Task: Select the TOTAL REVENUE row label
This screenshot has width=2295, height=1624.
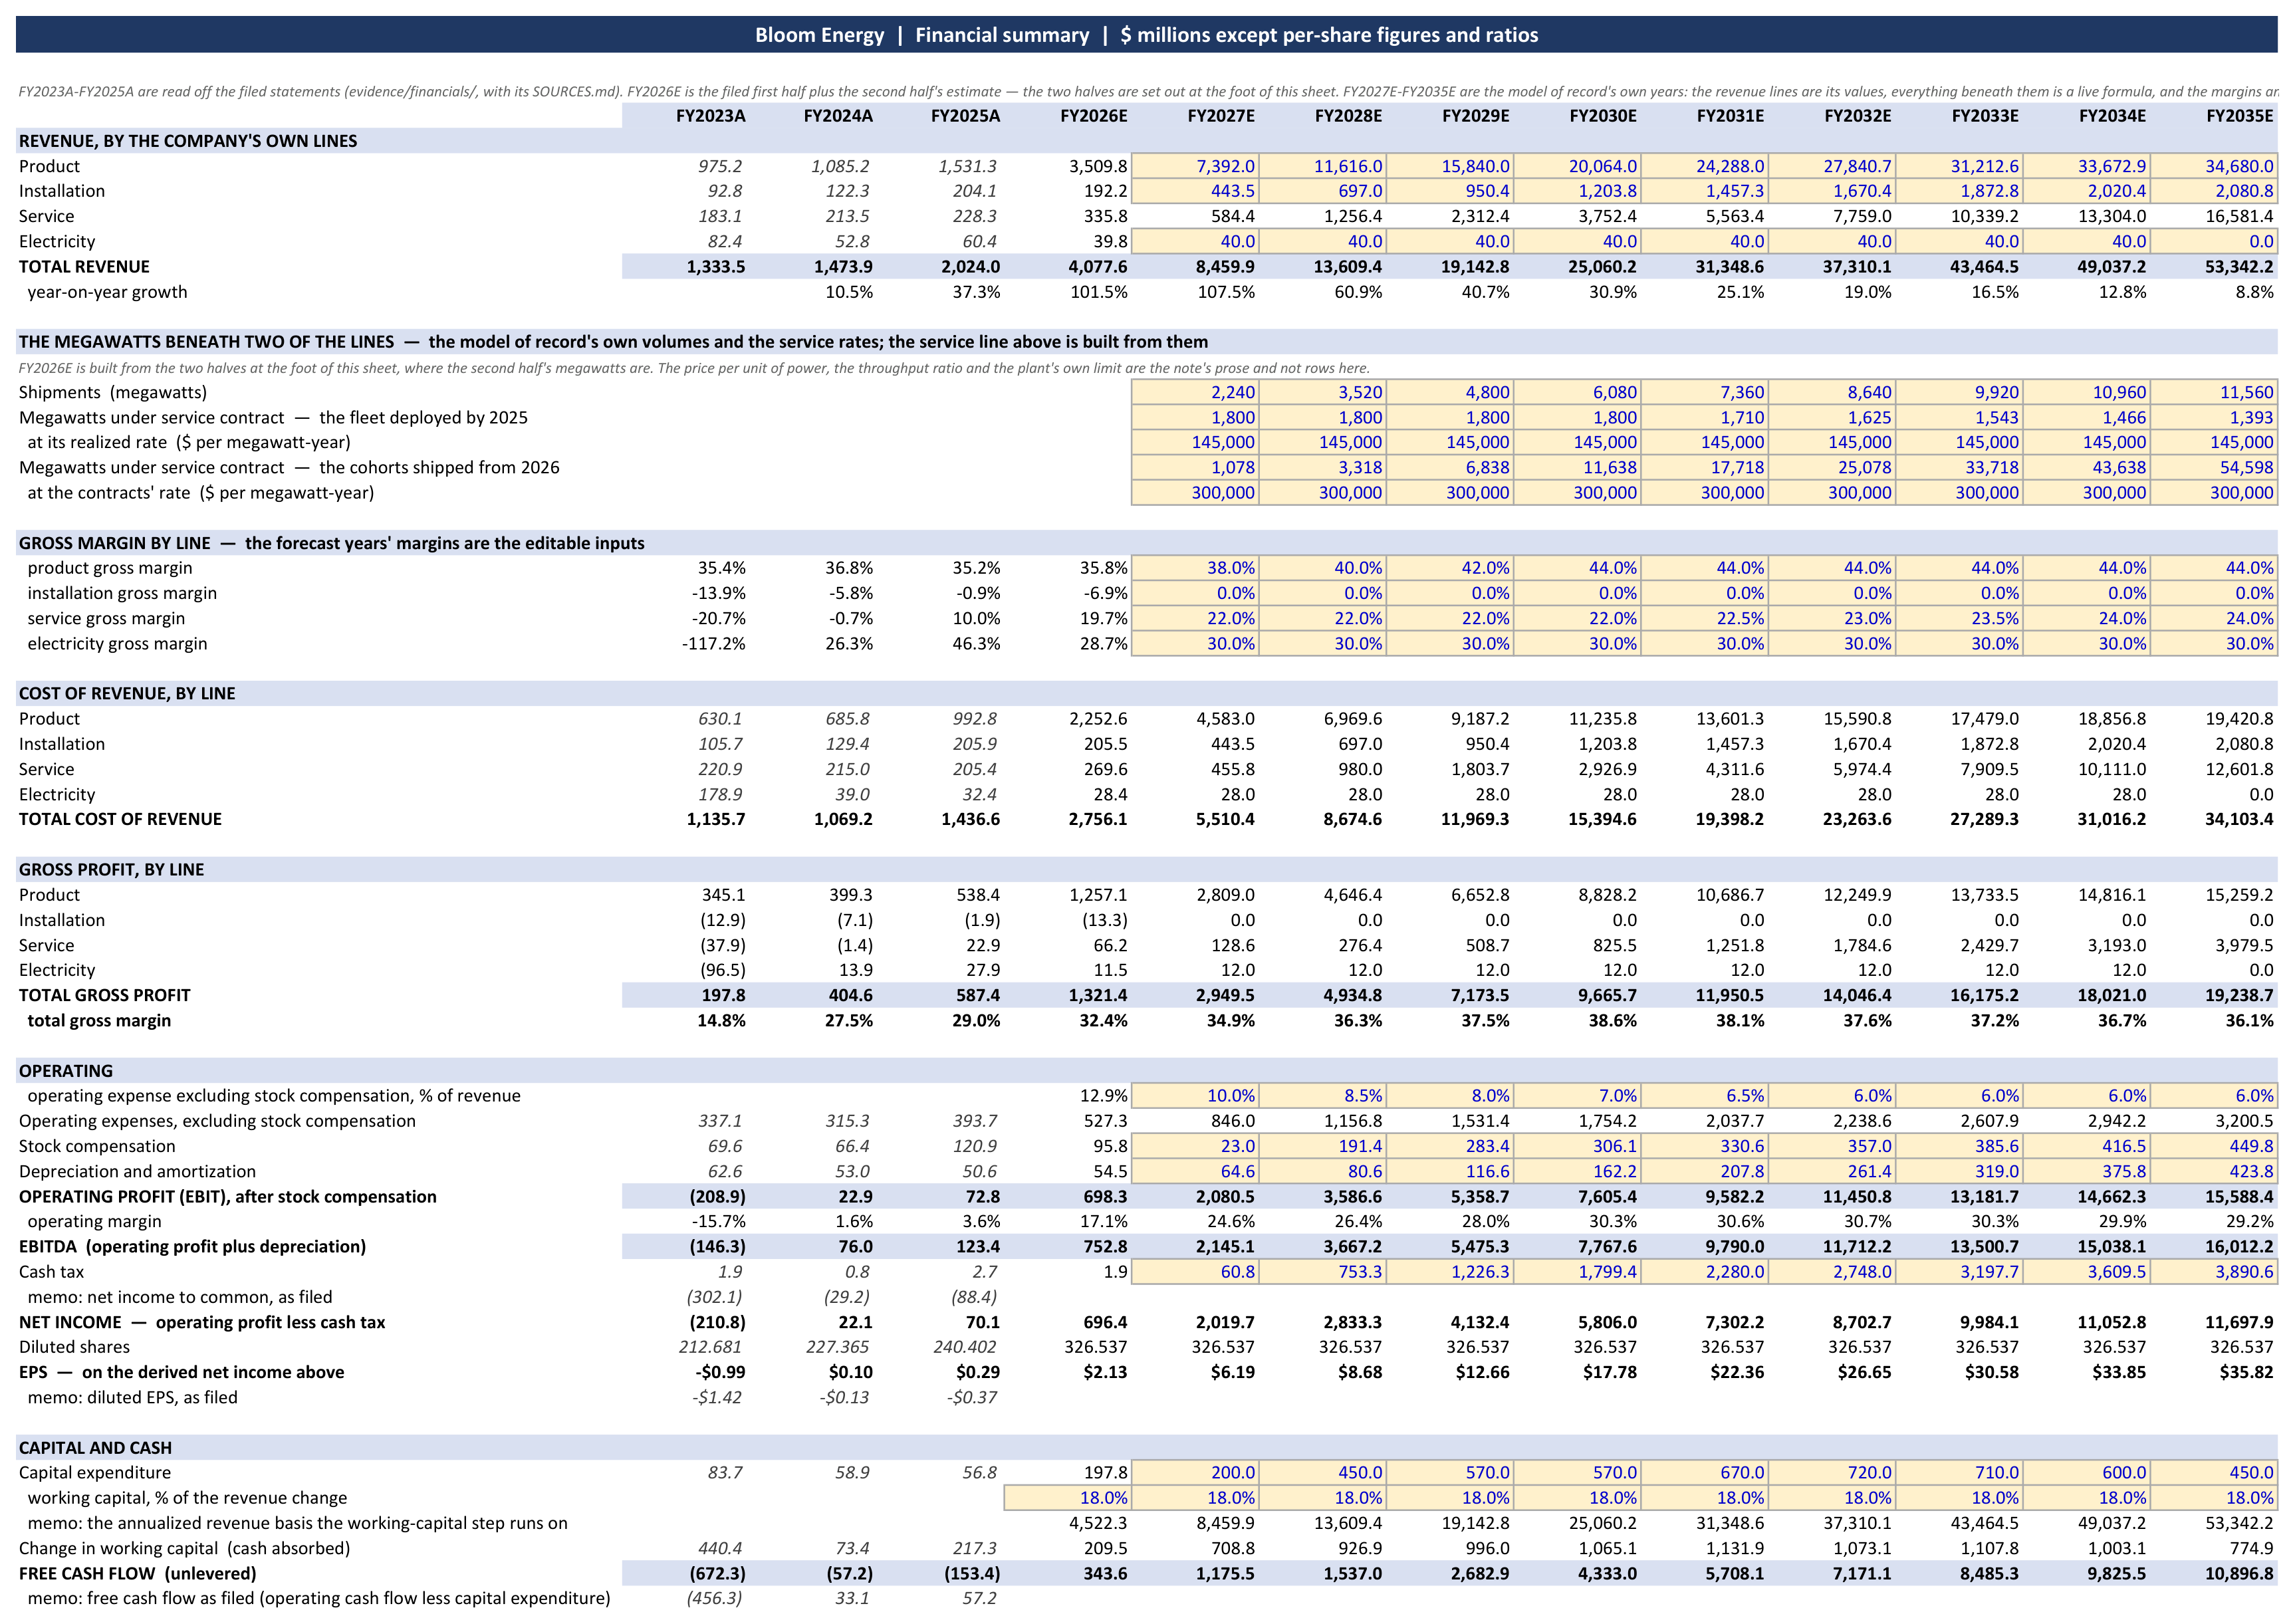Action: tap(84, 267)
